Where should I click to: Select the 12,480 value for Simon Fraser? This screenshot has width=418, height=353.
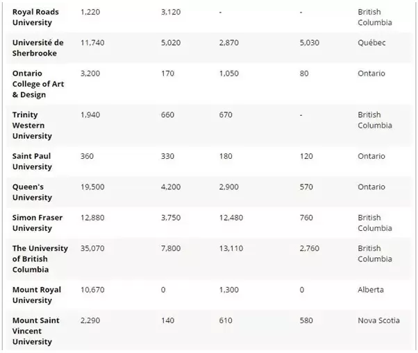point(231,218)
